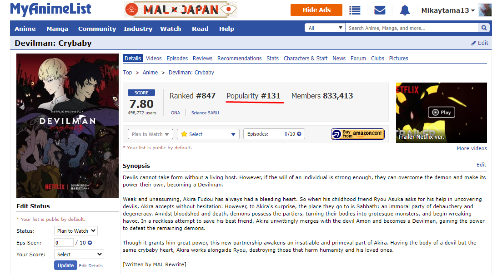The width and height of the screenshot is (502, 274).
Task: Open the Industry menu
Action: pyautogui.click(x=138, y=29)
